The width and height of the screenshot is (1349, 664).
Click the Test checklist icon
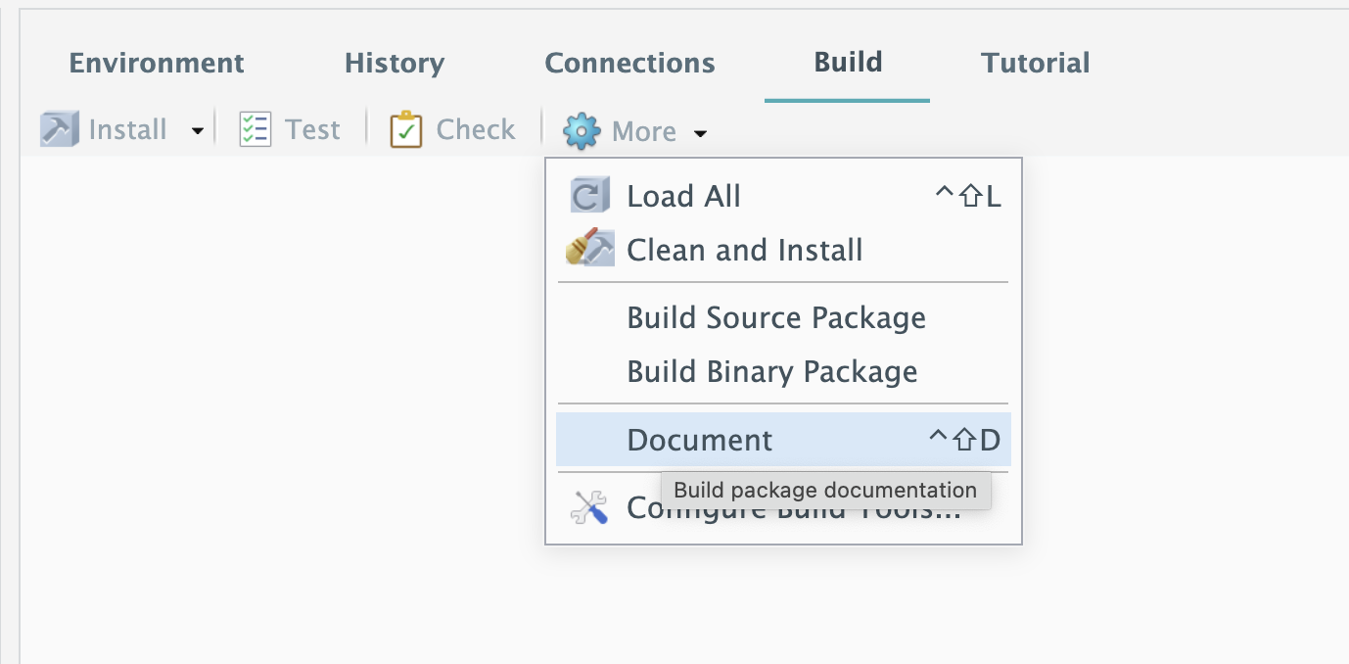pyautogui.click(x=255, y=129)
